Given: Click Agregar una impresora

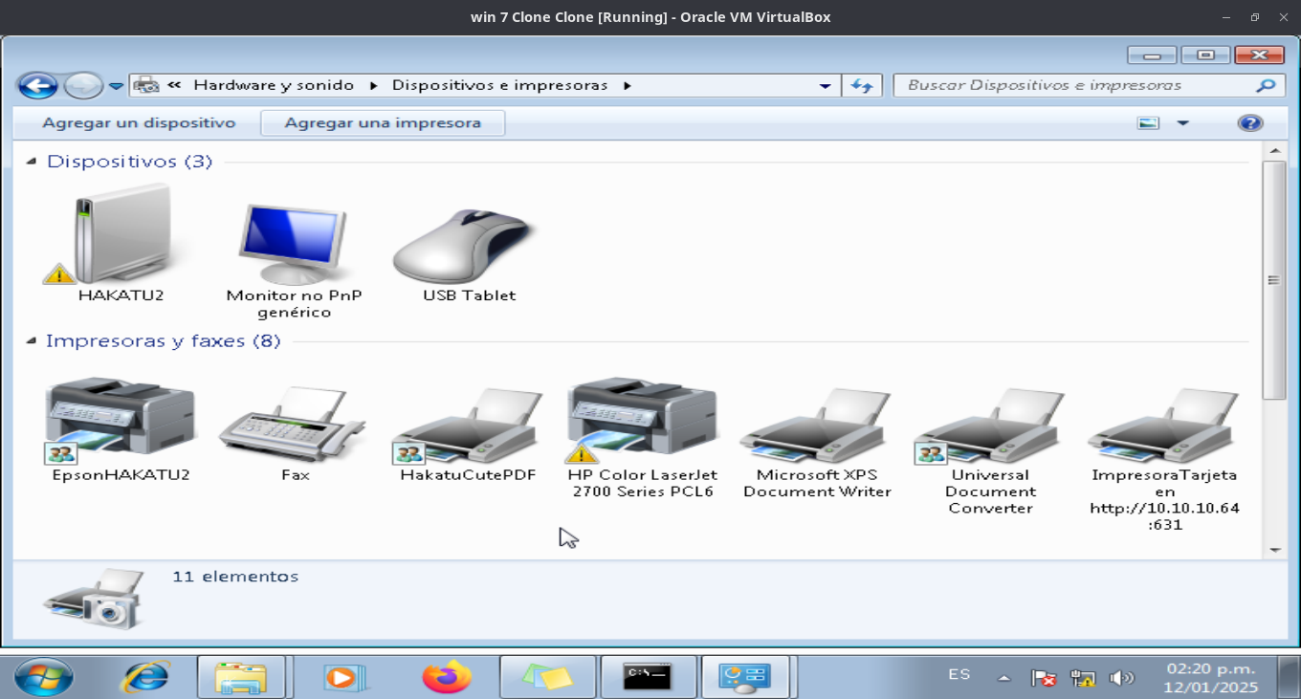Looking at the screenshot, I should tap(383, 123).
